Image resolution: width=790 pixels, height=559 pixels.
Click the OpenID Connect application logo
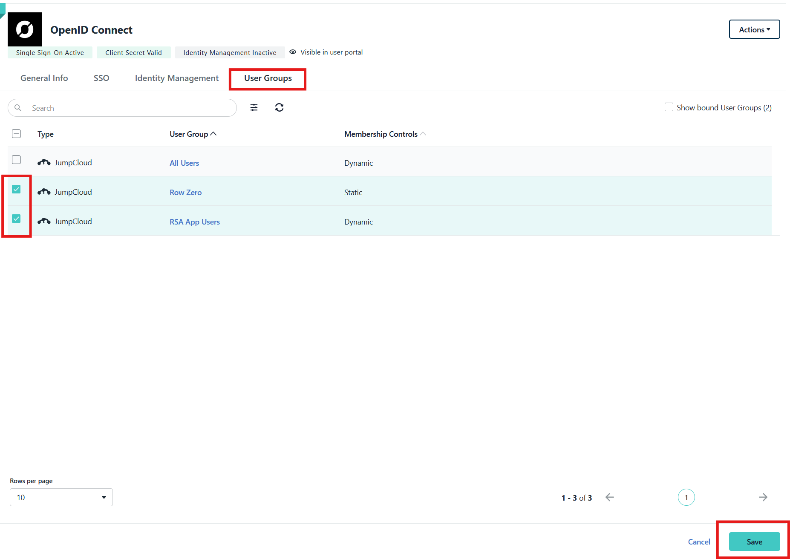(x=24, y=29)
